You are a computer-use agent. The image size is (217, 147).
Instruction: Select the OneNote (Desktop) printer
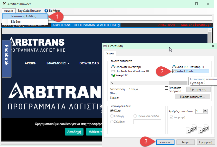click(x=126, y=67)
